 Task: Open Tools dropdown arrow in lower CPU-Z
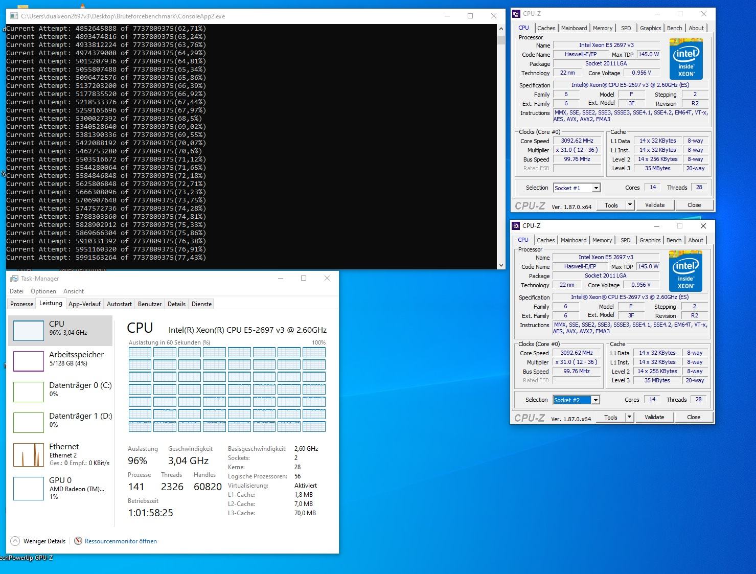coord(629,417)
